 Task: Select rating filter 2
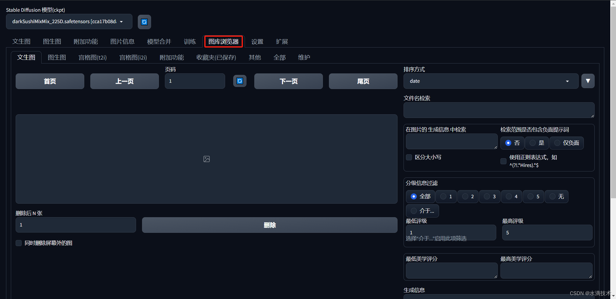click(x=468, y=196)
